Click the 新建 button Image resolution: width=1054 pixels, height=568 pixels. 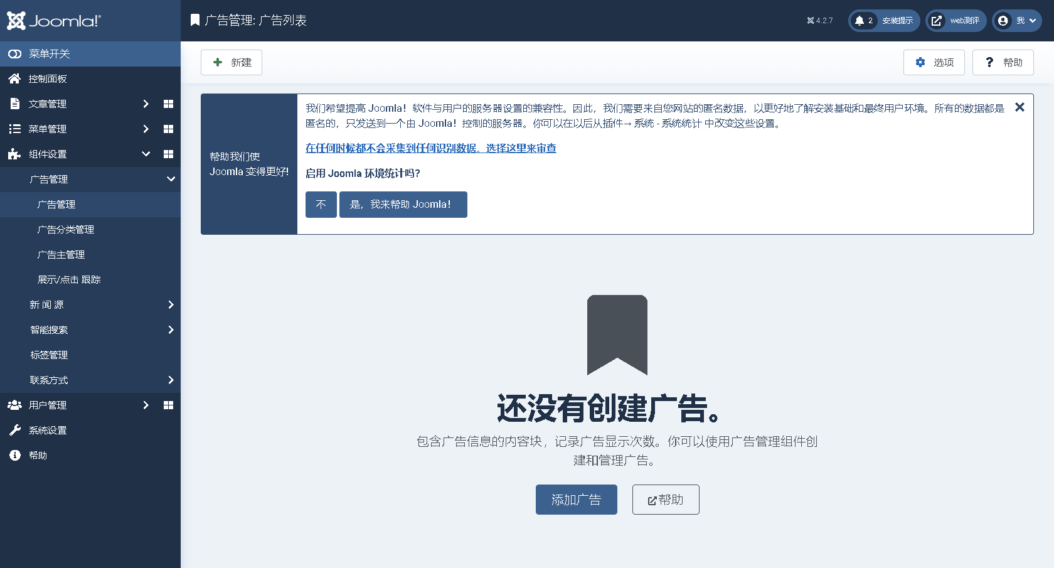pos(232,63)
